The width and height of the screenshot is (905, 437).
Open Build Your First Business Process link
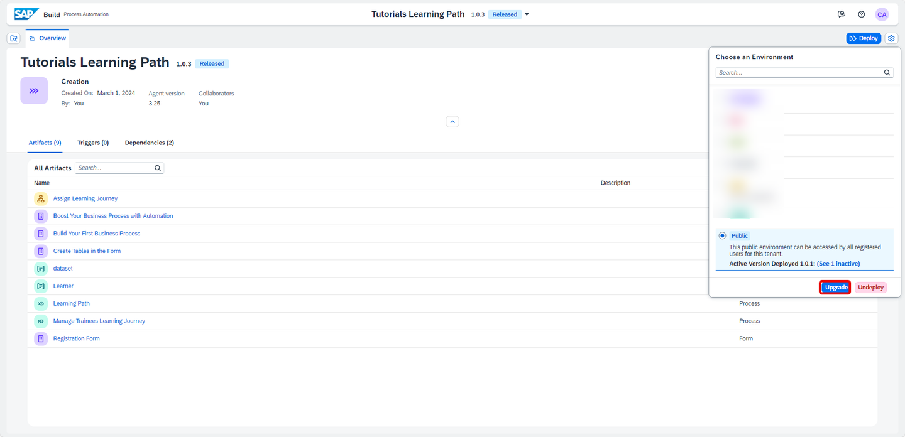coord(97,234)
